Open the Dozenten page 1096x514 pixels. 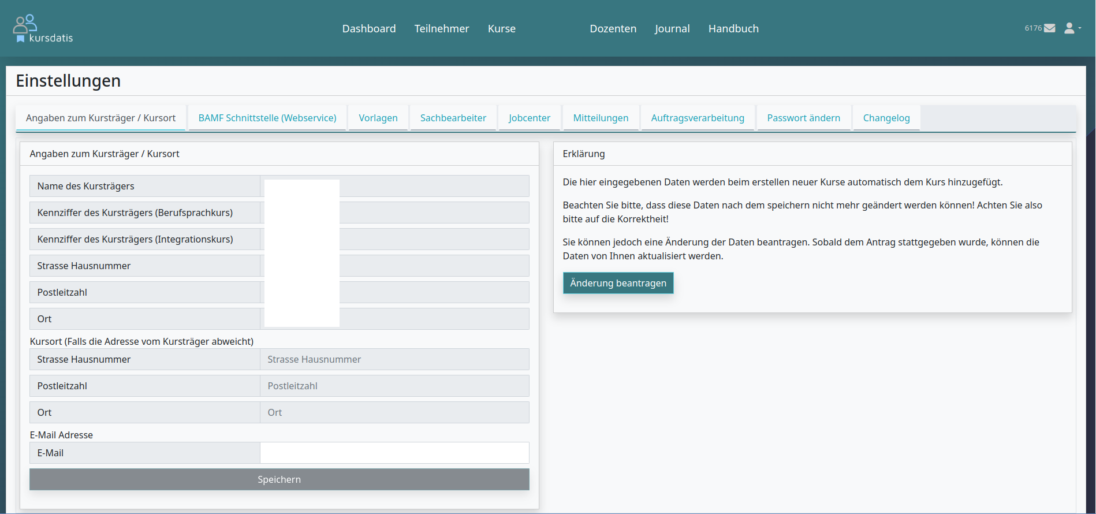click(x=613, y=29)
